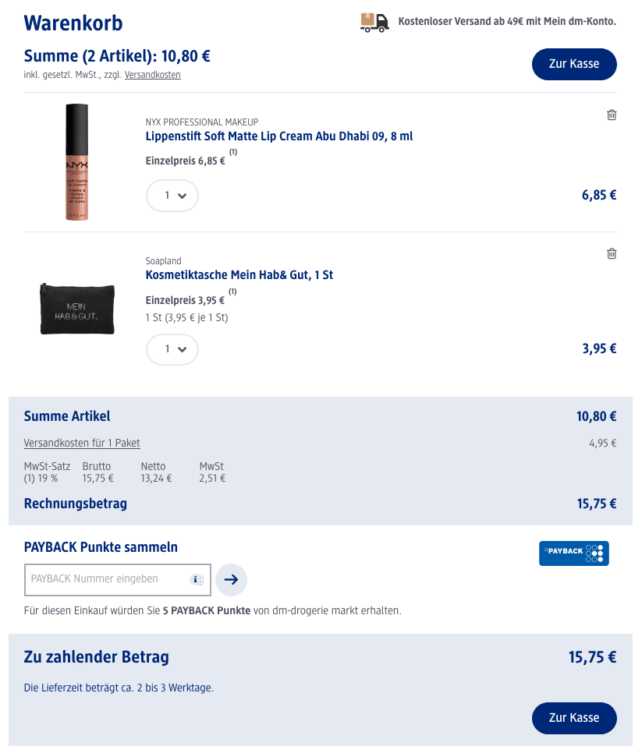
Task: Open Lippenstift Soft Matte Lip Cream product page
Action: pyautogui.click(x=278, y=136)
